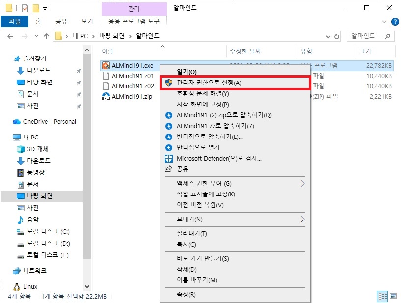Click the 네트워크 network icon
This screenshot has width=401, height=303.
[x=17, y=271]
